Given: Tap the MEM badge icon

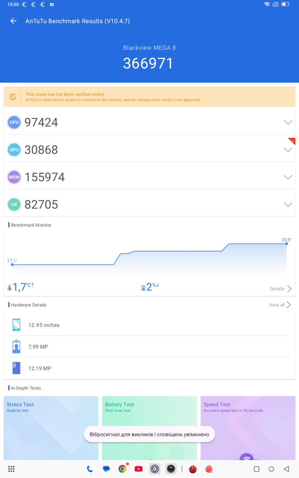Looking at the screenshot, I should click(x=14, y=177).
